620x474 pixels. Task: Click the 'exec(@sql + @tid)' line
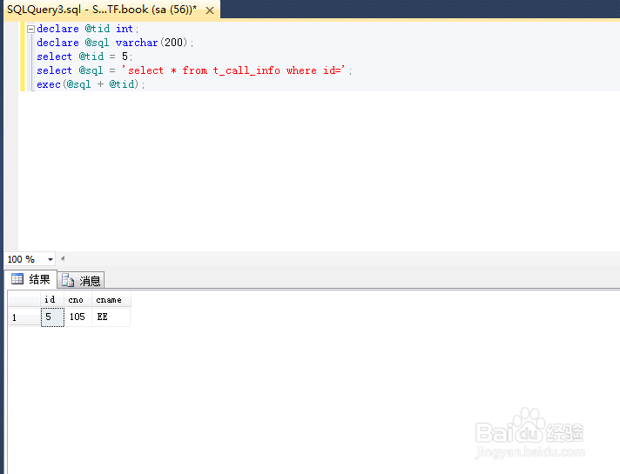[91, 84]
